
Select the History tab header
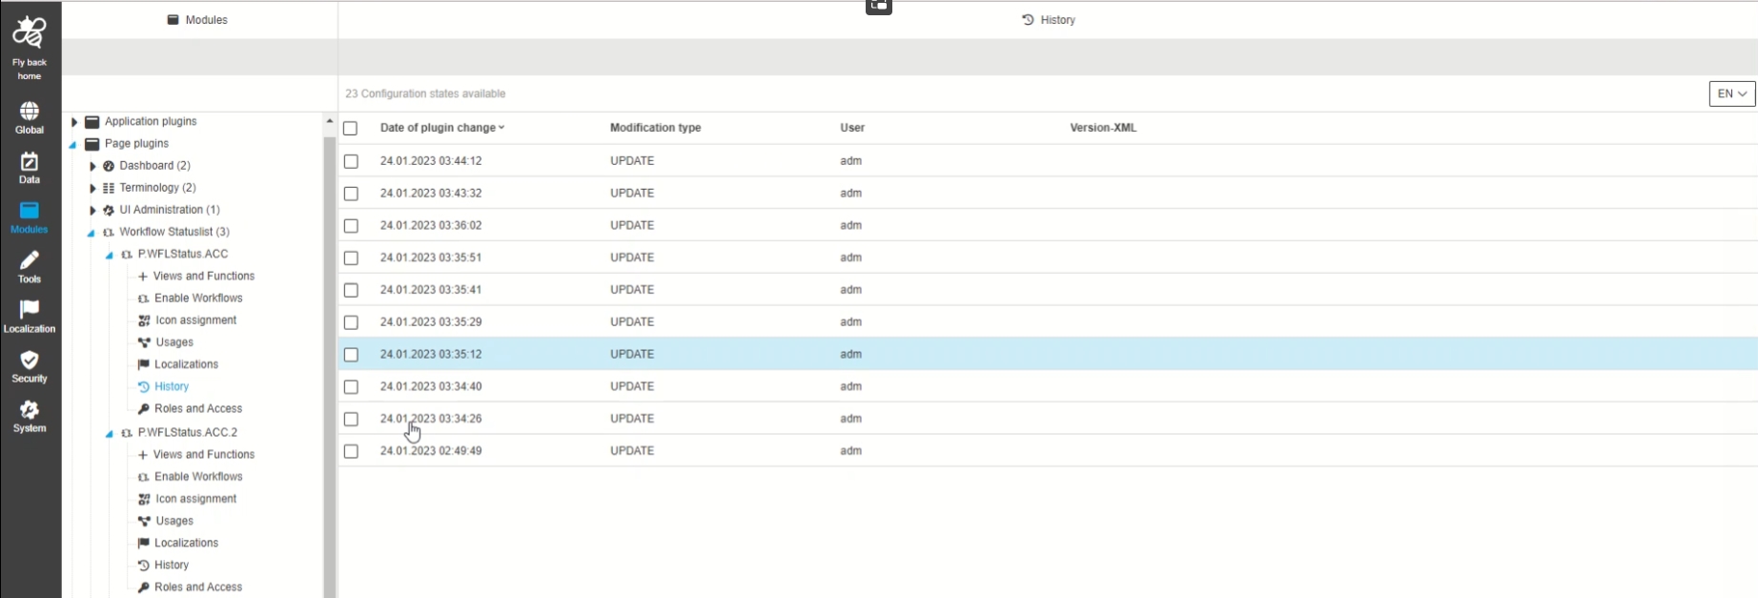tap(1048, 19)
